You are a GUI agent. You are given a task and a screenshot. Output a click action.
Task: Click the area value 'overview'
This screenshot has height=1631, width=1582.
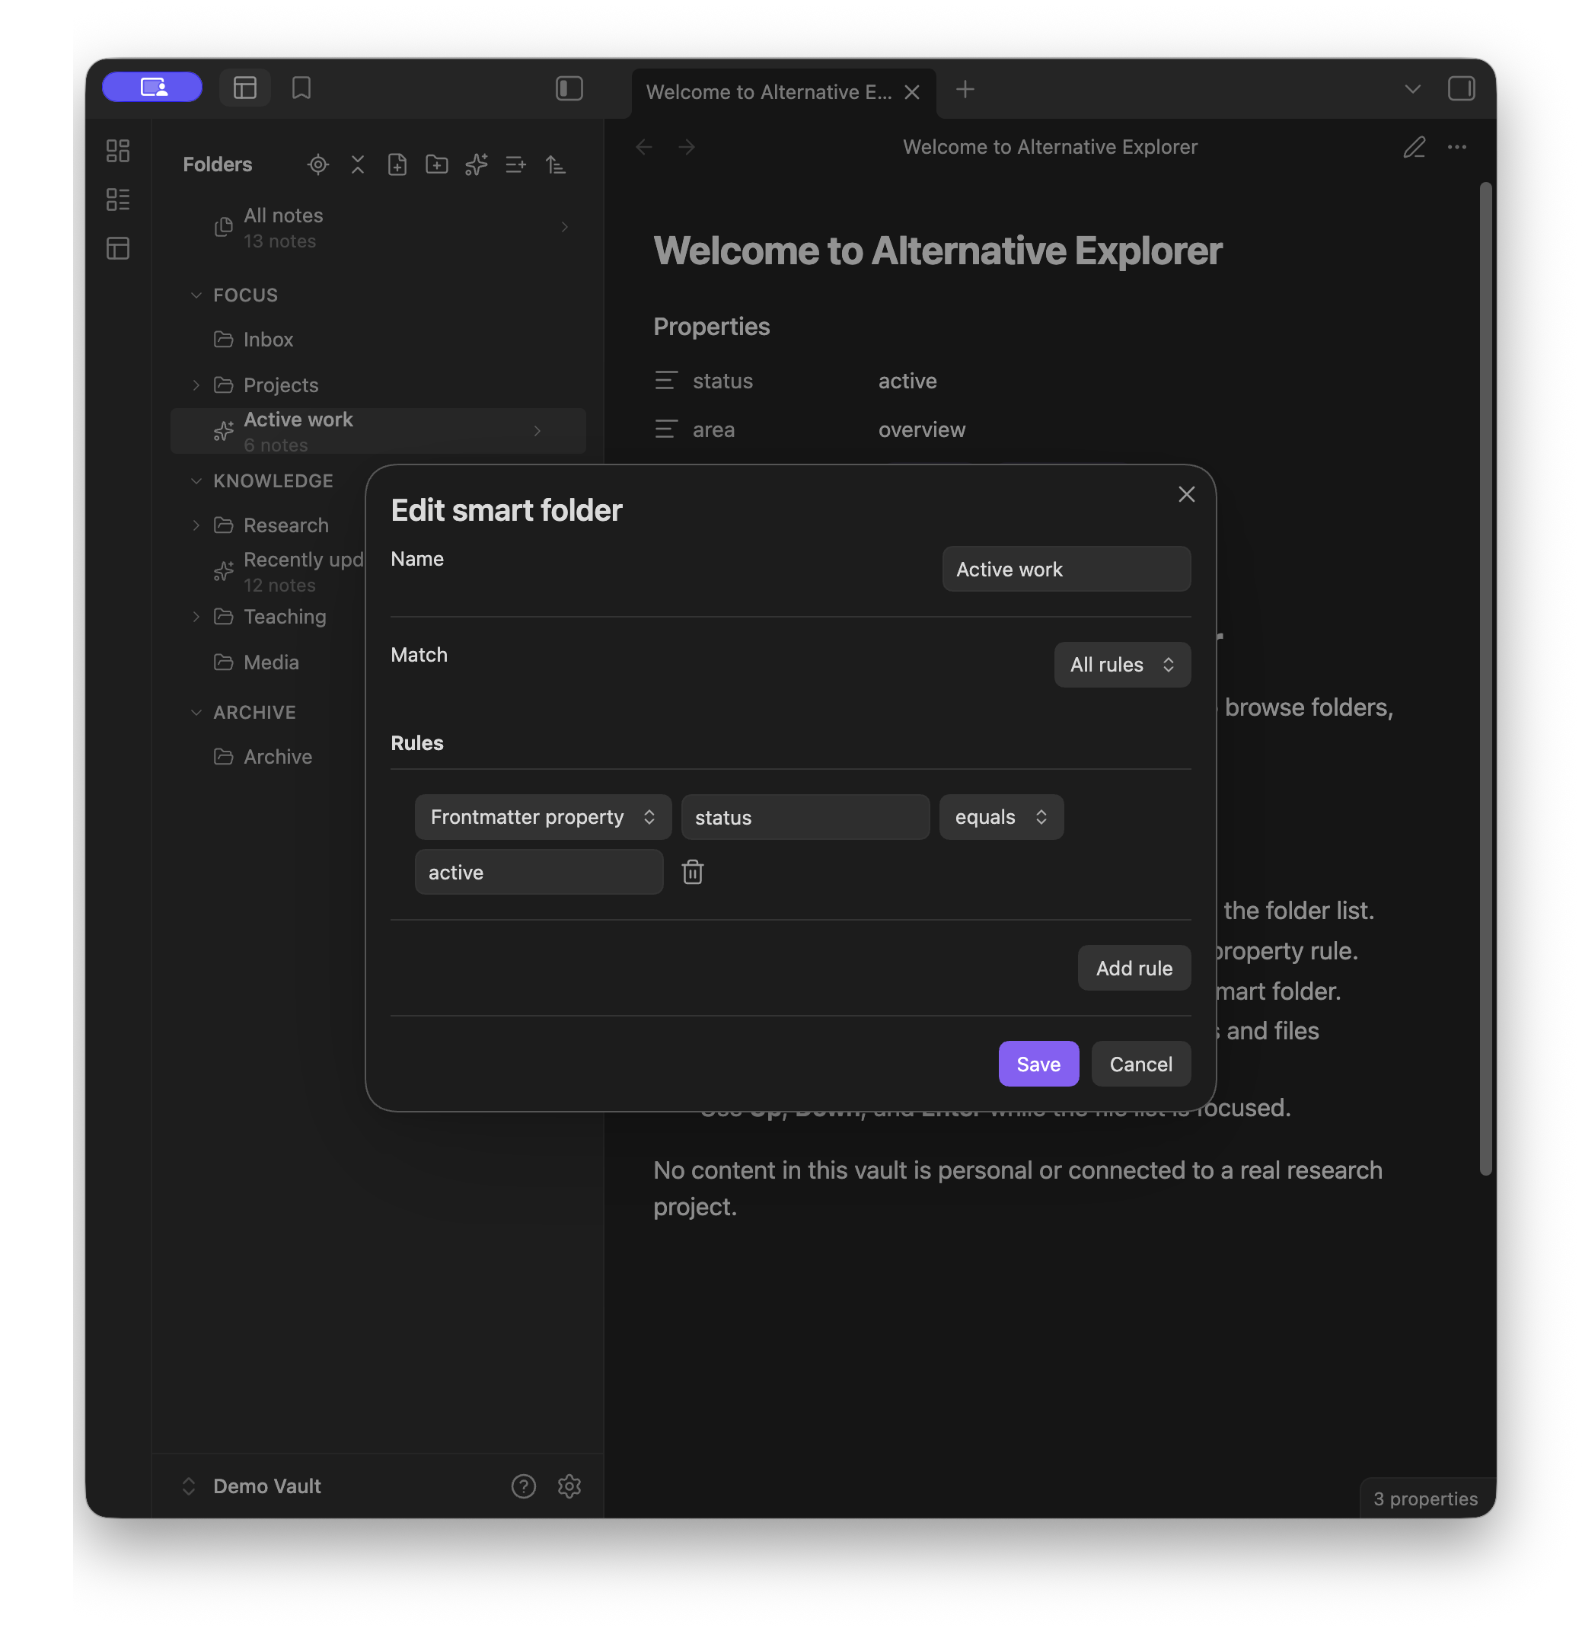[x=921, y=430]
